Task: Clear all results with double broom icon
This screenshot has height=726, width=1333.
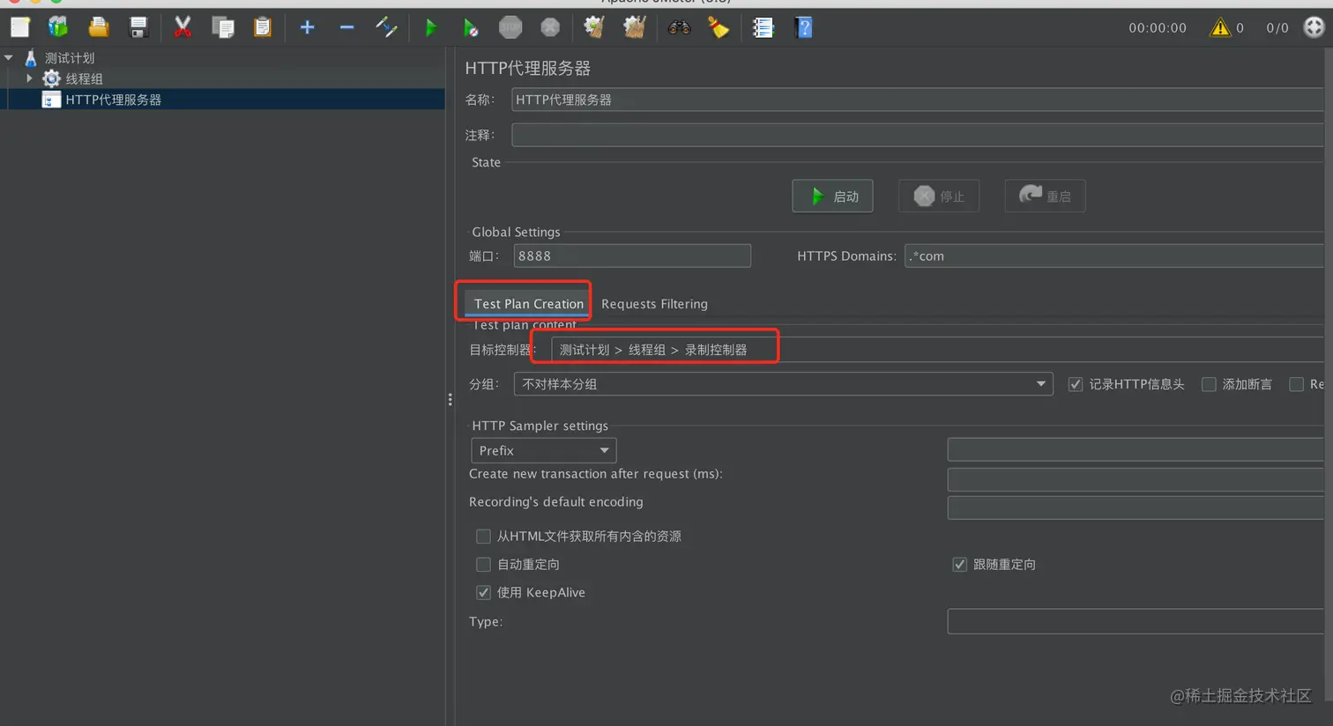Action: pos(635,27)
